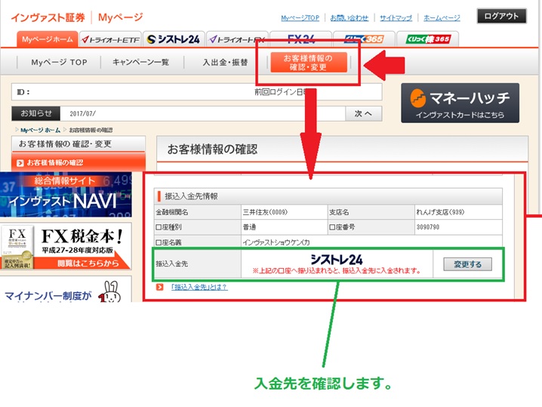
Task: Click the お客様情報の確認 page heading
Action: [212, 150]
